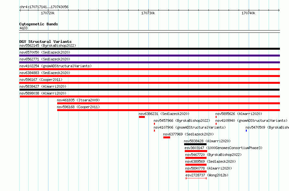Select the red nsv6389569 variant bar
This screenshot has height=191, width=289.
click(196, 165)
